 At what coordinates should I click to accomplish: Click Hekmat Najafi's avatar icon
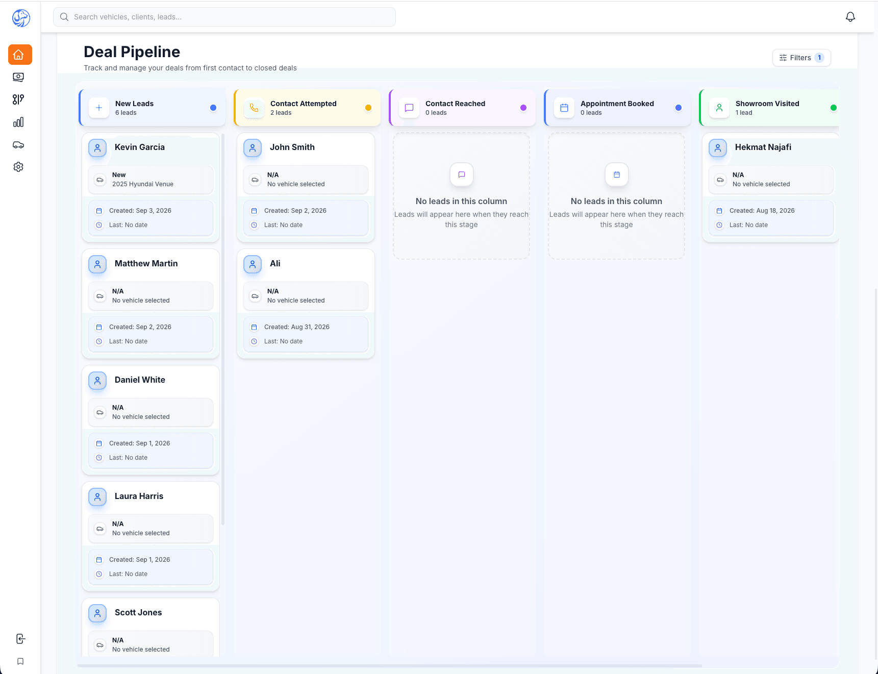718,148
